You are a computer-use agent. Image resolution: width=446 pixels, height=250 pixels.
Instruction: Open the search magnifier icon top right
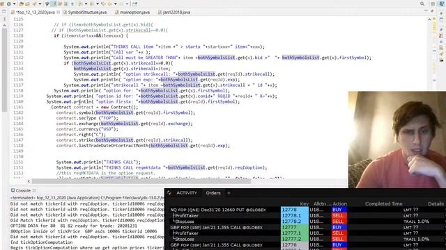[x=422, y=3]
